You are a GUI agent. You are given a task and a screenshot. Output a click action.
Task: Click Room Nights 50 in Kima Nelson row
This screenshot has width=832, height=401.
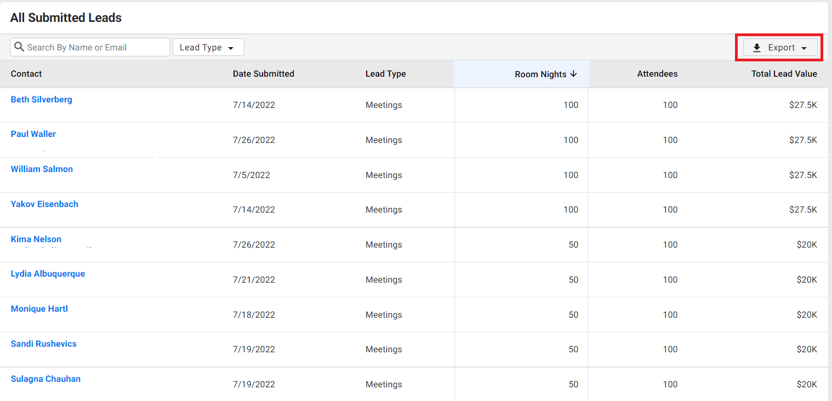573,244
